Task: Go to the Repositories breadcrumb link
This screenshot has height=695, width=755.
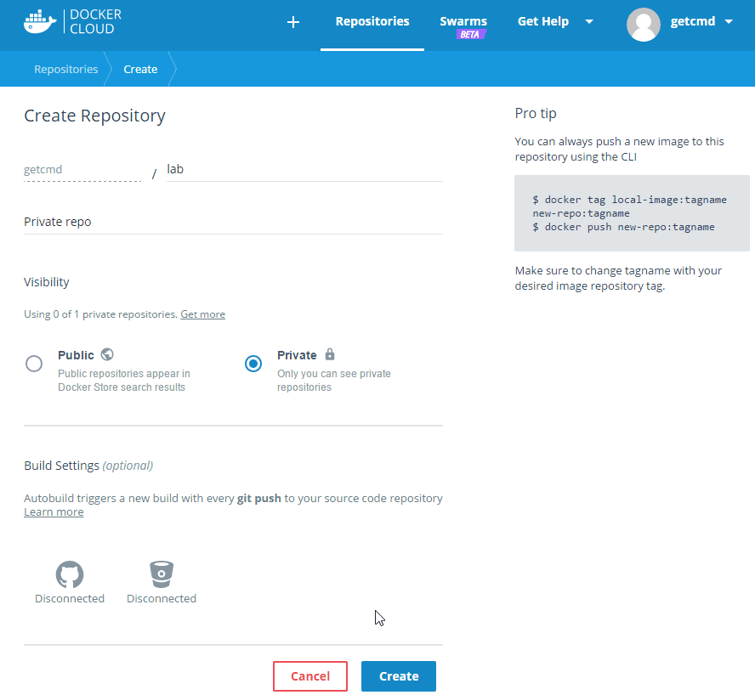Action: [x=66, y=70]
